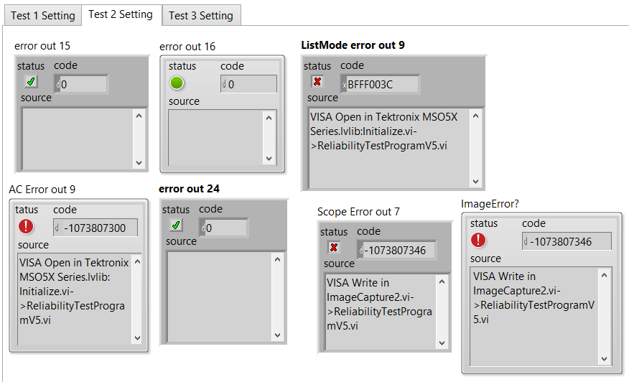Click scroll up arrow in ListMode error out 9 source
Image resolution: width=629 pixels, height=382 pixels.
coord(476,116)
